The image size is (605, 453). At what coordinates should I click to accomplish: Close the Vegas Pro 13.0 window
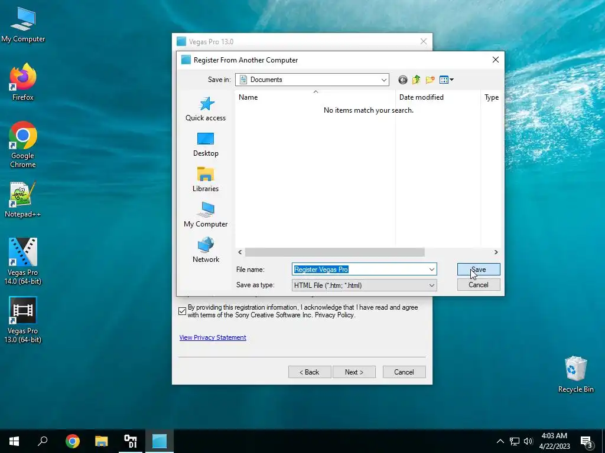[x=423, y=42]
